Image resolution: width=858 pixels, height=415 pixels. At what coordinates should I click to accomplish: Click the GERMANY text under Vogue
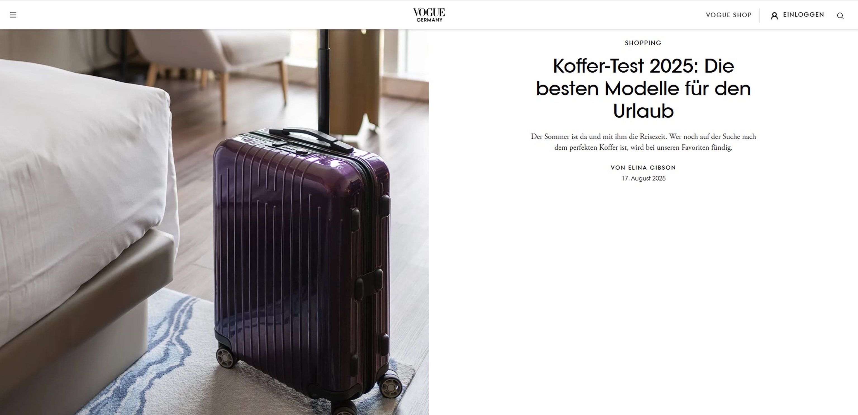[x=429, y=20]
